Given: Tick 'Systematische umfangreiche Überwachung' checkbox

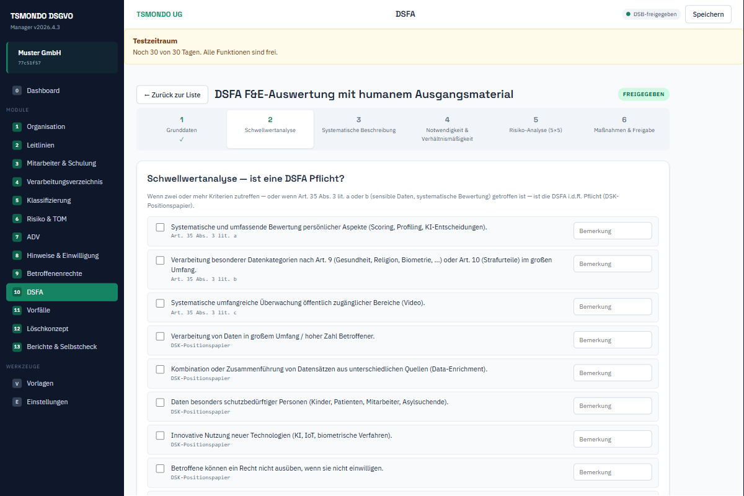Looking at the screenshot, I should click(160, 303).
